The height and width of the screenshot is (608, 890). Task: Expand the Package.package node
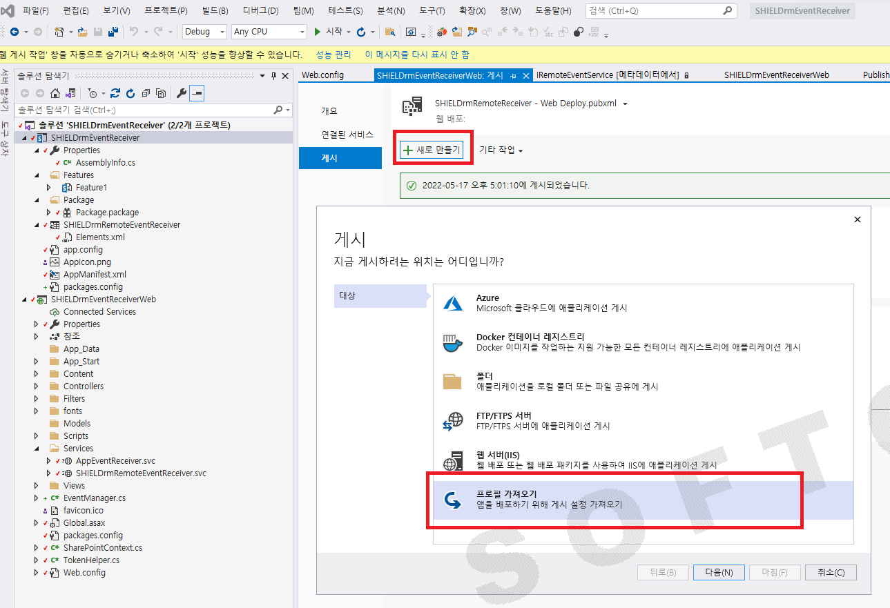pyautogui.click(x=49, y=213)
